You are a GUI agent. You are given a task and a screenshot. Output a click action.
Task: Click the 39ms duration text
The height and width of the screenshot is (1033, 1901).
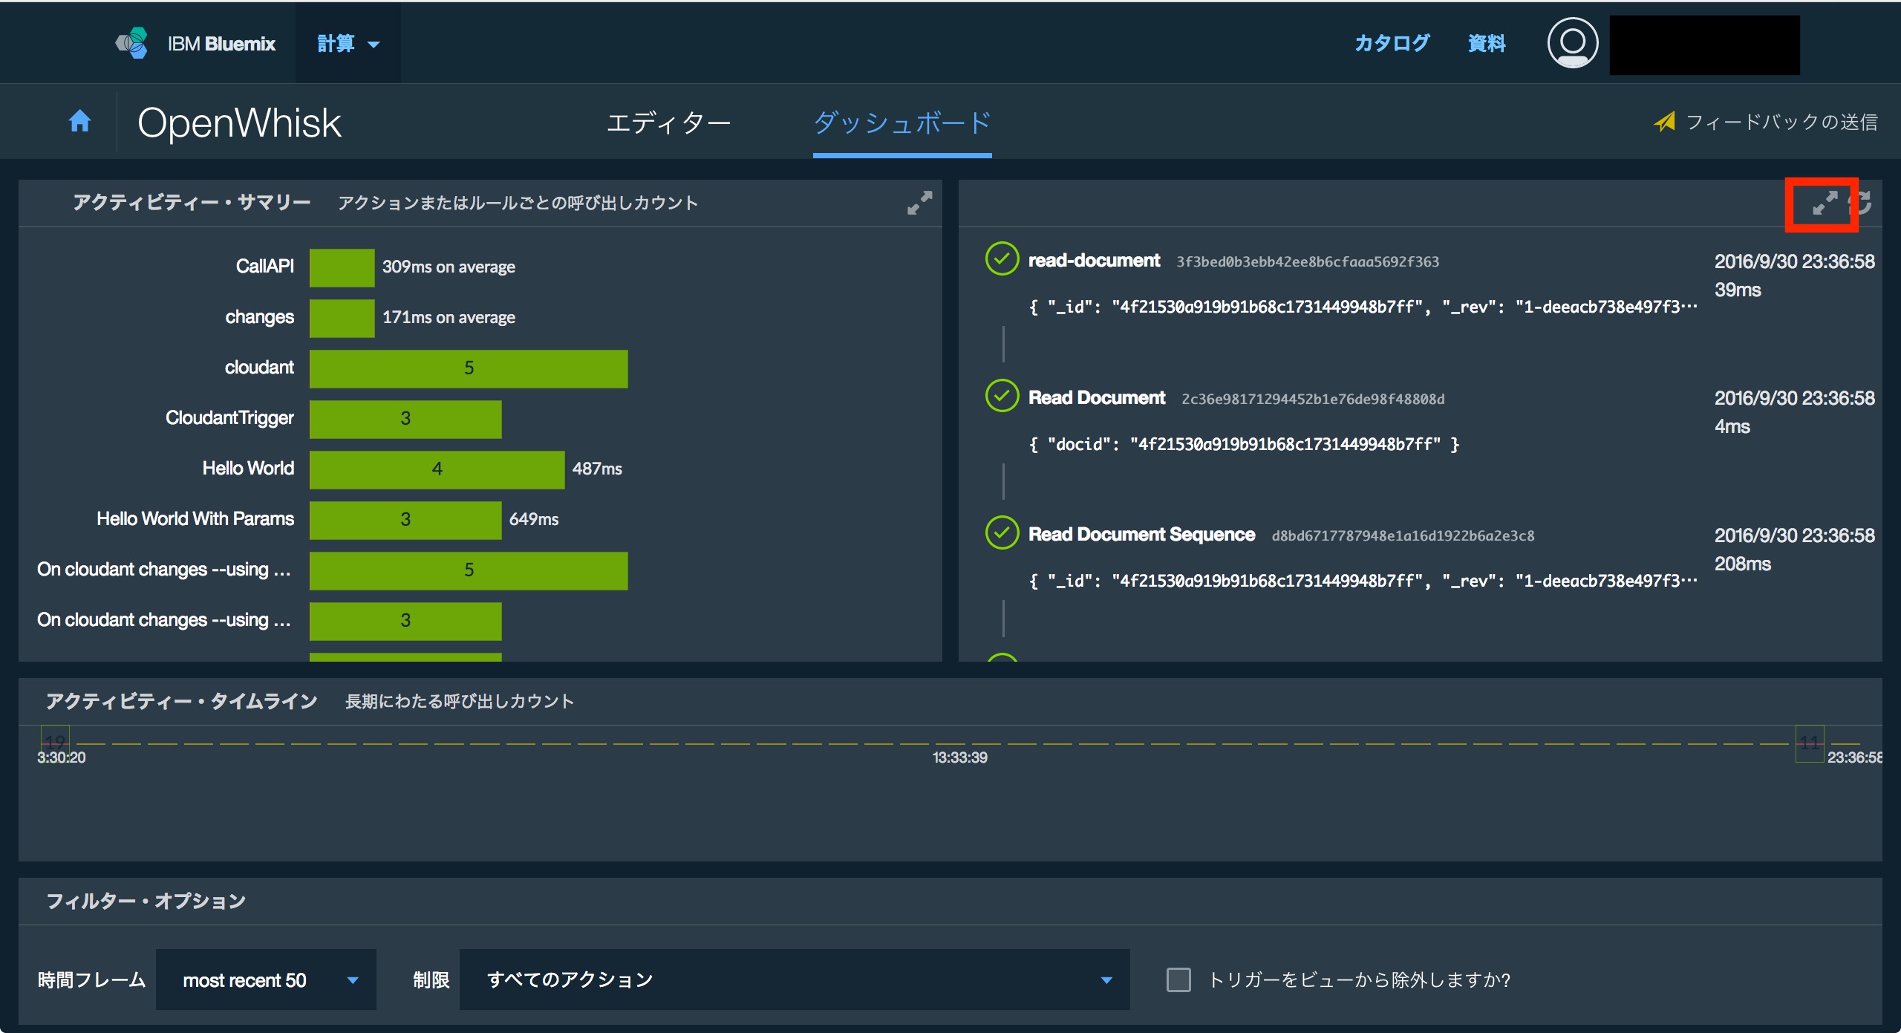click(1738, 290)
